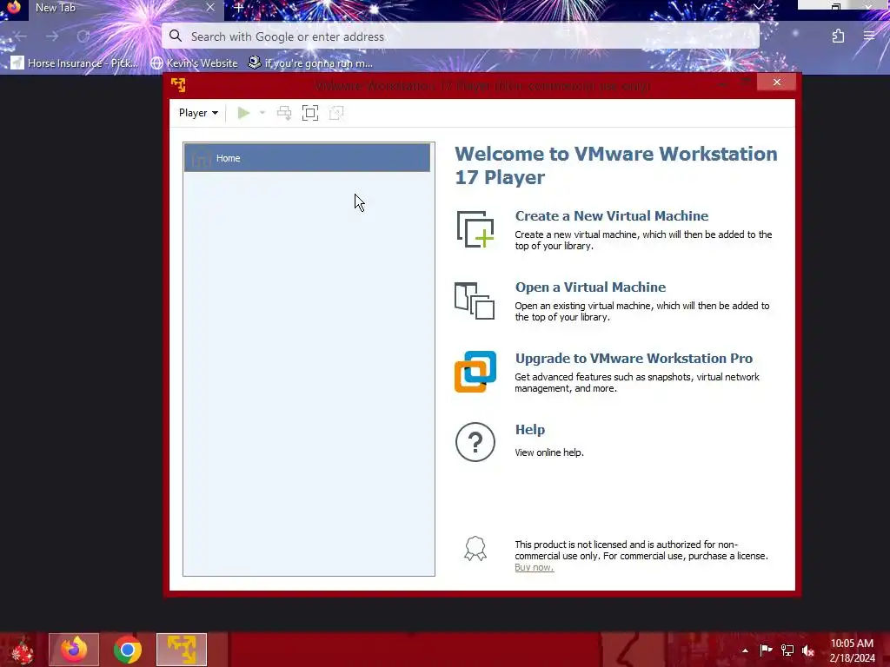Open Horse Insurance bookmark
890x667 pixels.
75,63
